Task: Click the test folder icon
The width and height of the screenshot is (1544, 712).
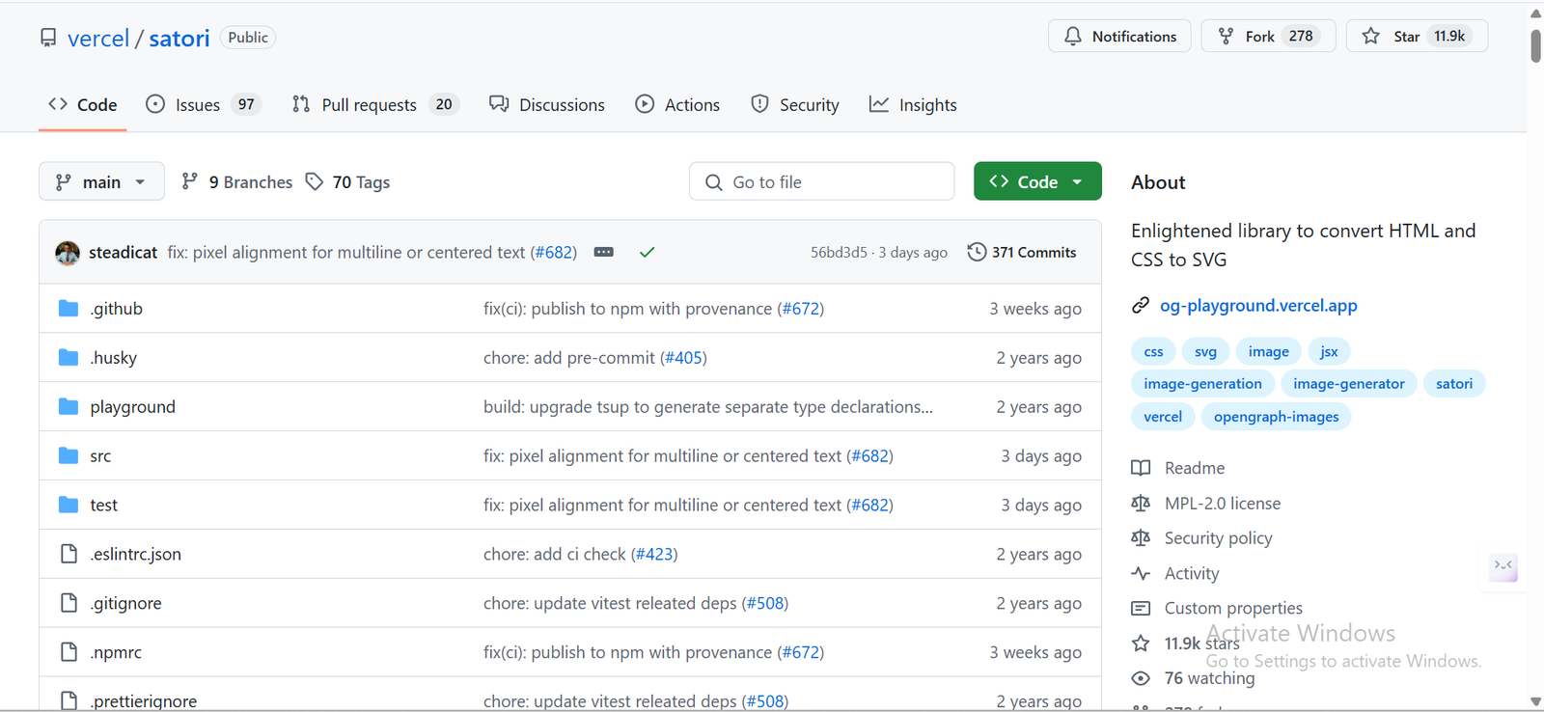Action: (x=69, y=505)
